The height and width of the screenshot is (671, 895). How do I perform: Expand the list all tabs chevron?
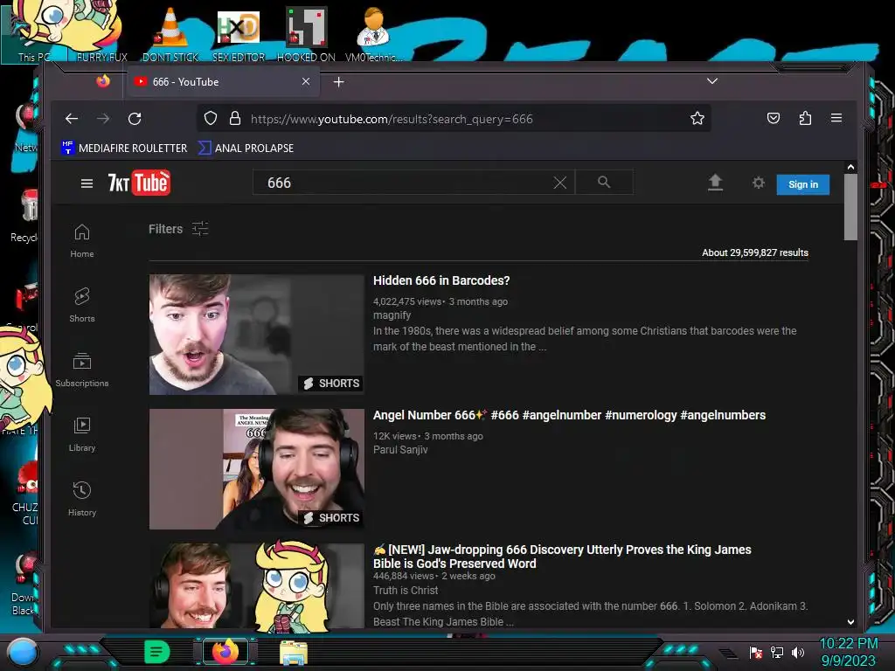(x=711, y=81)
